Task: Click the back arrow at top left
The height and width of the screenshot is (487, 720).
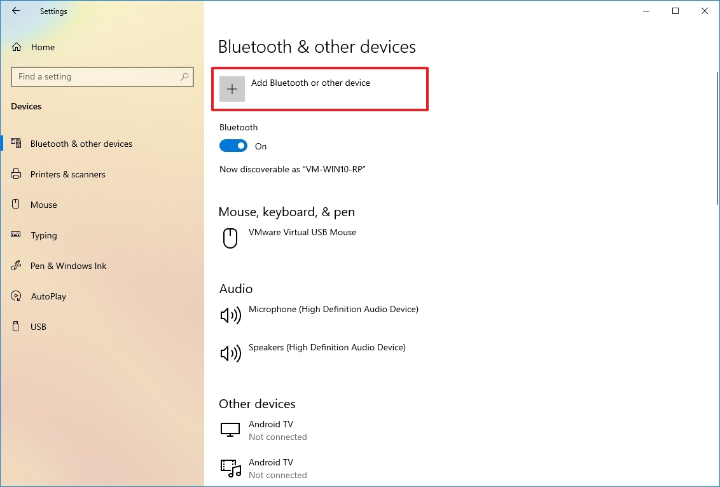Action: [16, 11]
